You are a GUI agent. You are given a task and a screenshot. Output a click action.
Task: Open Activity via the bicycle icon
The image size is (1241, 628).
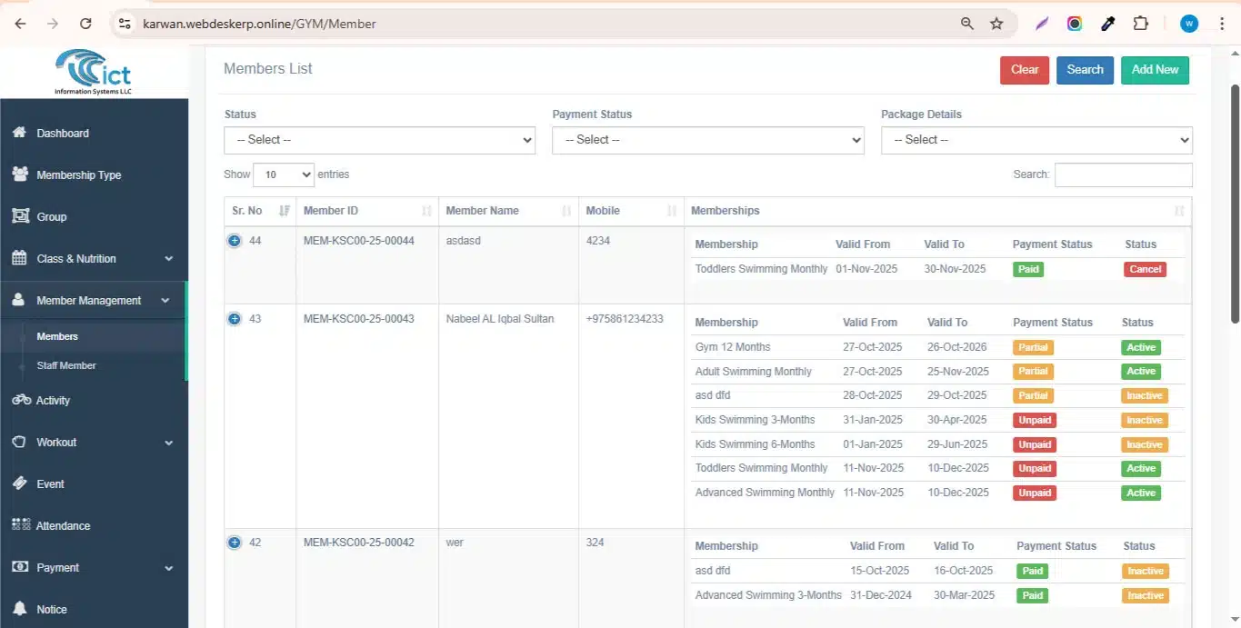point(22,400)
